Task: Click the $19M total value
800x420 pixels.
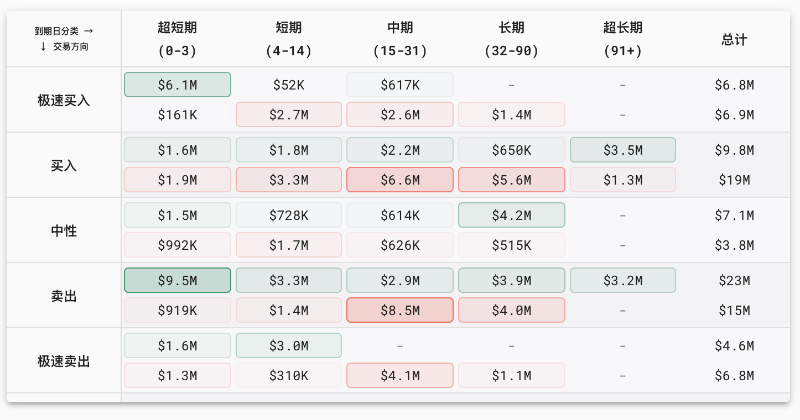Action: (734, 180)
